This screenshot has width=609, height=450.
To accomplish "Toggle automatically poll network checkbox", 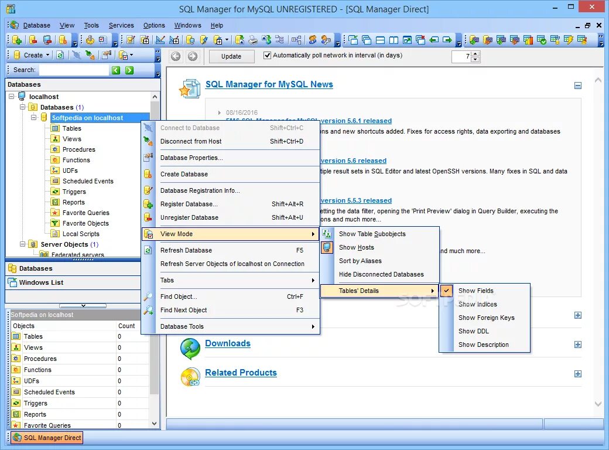I will [267, 55].
